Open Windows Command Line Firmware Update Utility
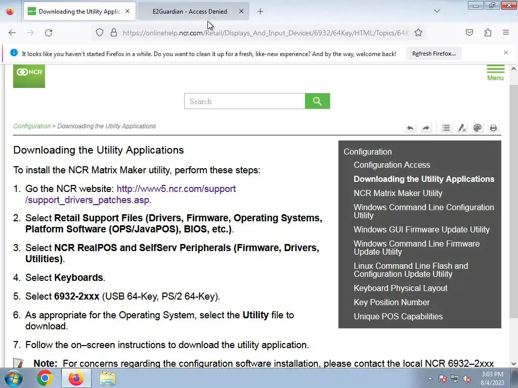The image size is (518, 388). (x=417, y=248)
